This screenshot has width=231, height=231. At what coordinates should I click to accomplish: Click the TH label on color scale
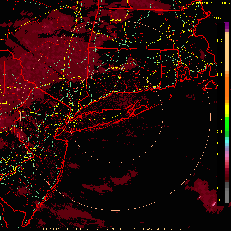click(220, 200)
